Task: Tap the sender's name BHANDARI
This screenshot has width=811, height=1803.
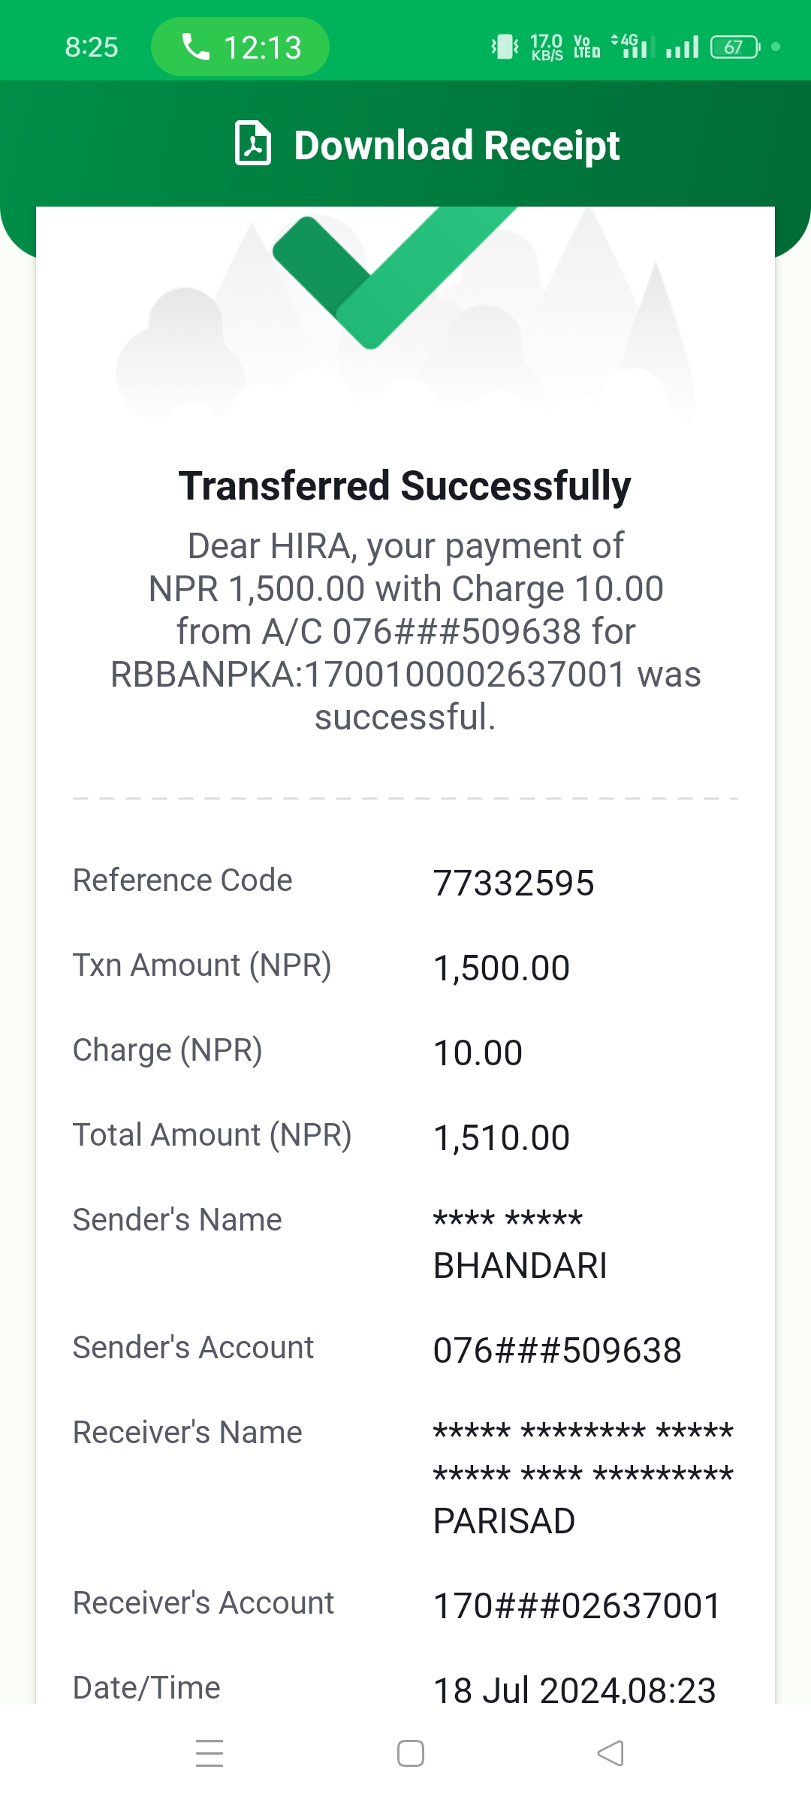Action: tap(520, 1265)
